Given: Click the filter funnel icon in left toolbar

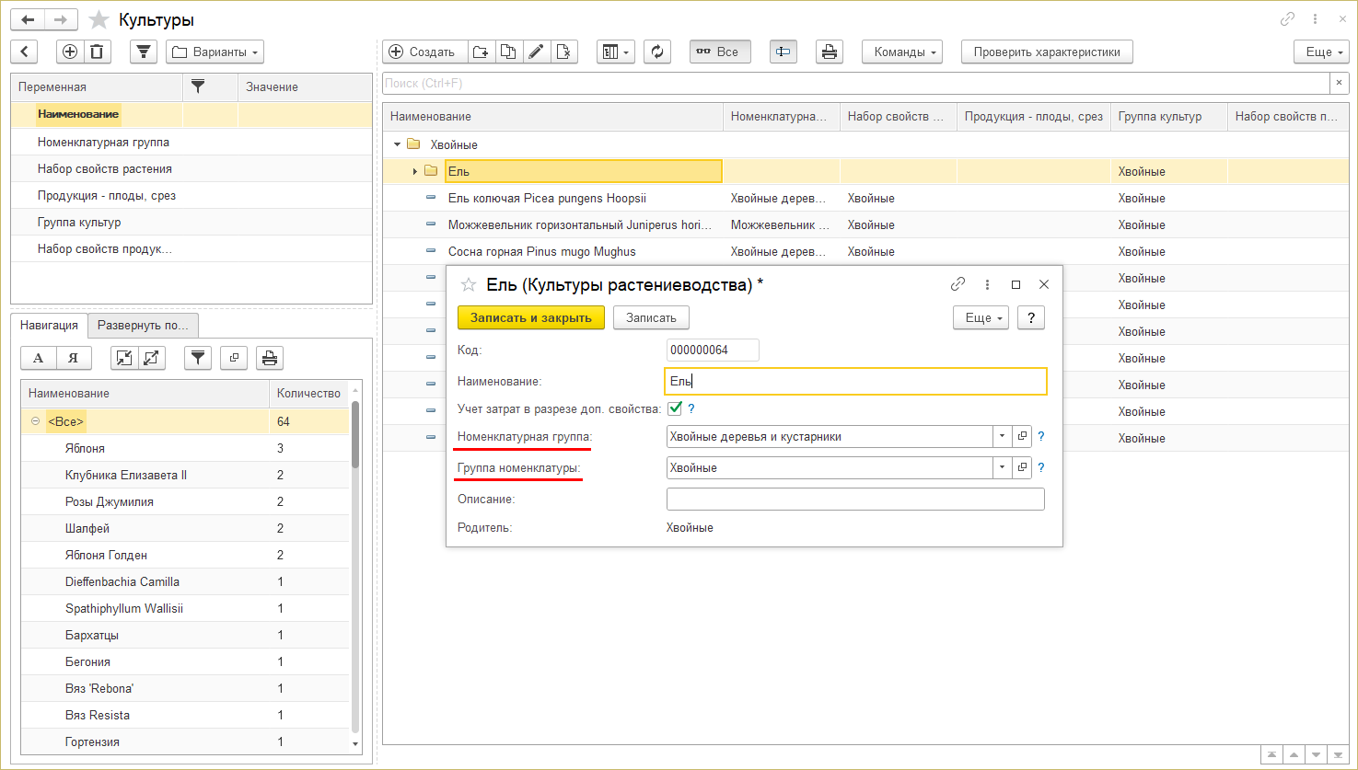Looking at the screenshot, I should (x=143, y=52).
